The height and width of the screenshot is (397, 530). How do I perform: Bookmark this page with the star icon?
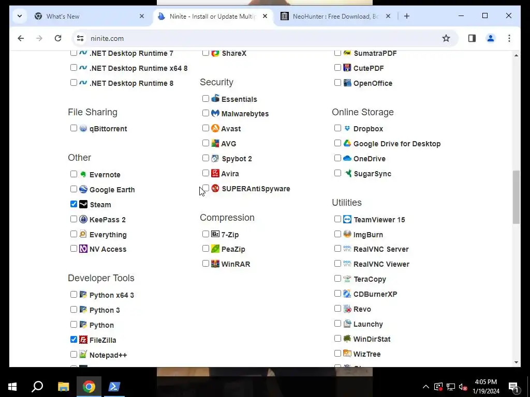tap(446, 38)
